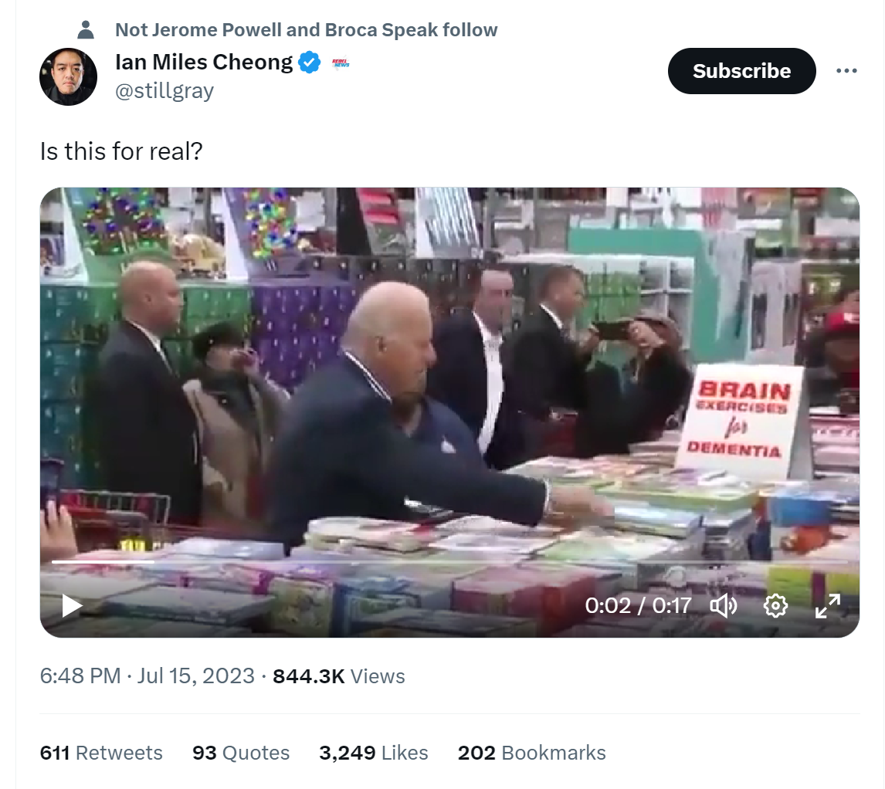The height and width of the screenshot is (789, 885).
Task: Open the @stillgray handle link
Action: (164, 90)
